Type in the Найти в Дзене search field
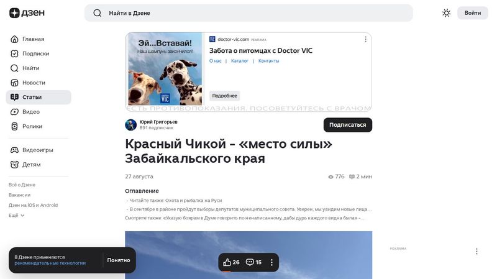The width and height of the screenshot is (497, 279). [248, 13]
